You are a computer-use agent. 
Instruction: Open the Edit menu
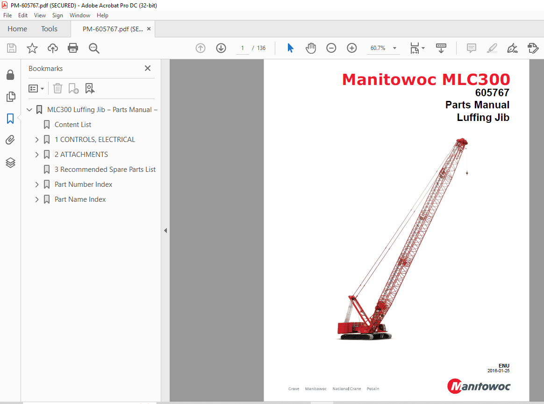pyautogui.click(x=23, y=15)
